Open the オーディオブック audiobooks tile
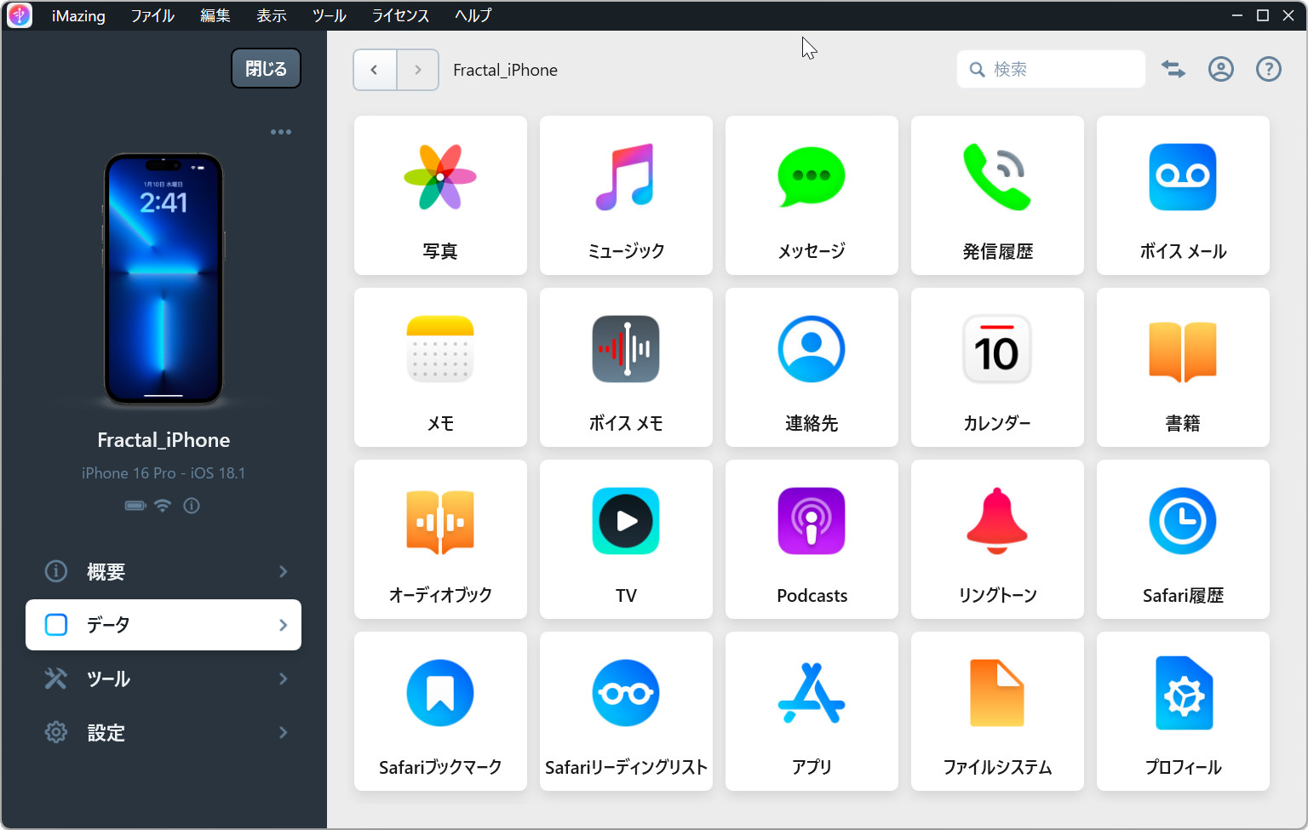This screenshot has width=1308, height=830. [x=440, y=539]
